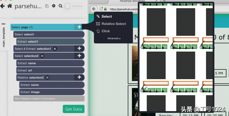Go to ParseHub home icon
Screen dimensions: 229x116
(x=10, y=6)
